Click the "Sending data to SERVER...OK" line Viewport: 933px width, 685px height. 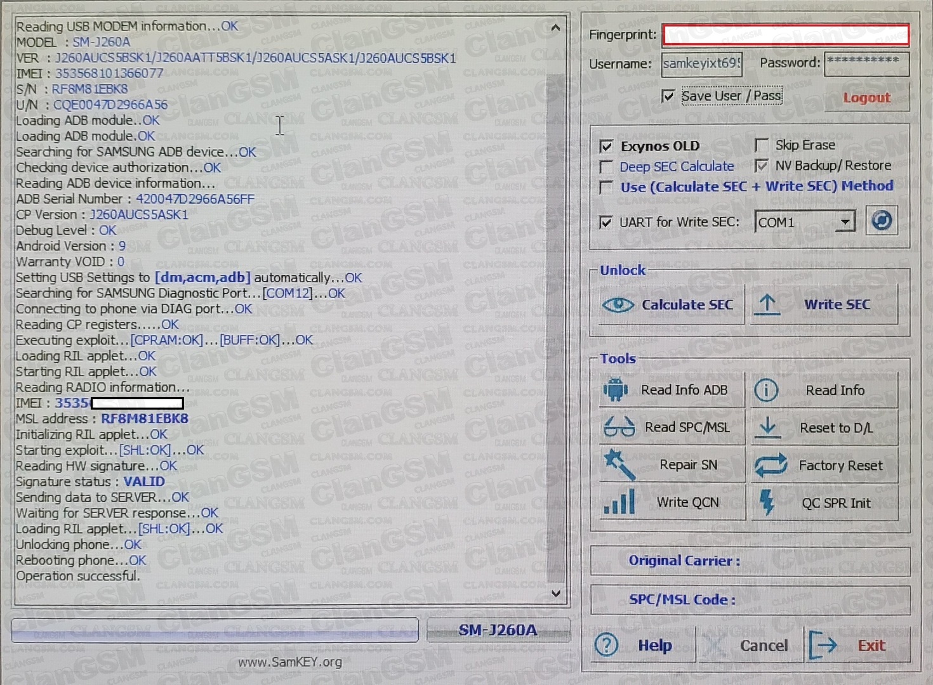(x=103, y=497)
